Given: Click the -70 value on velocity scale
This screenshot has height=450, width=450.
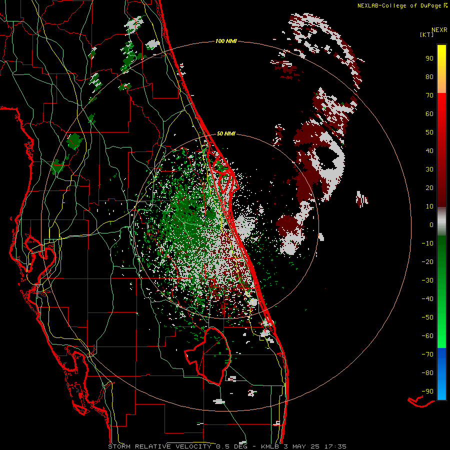Looking at the screenshot, I should click(427, 354).
